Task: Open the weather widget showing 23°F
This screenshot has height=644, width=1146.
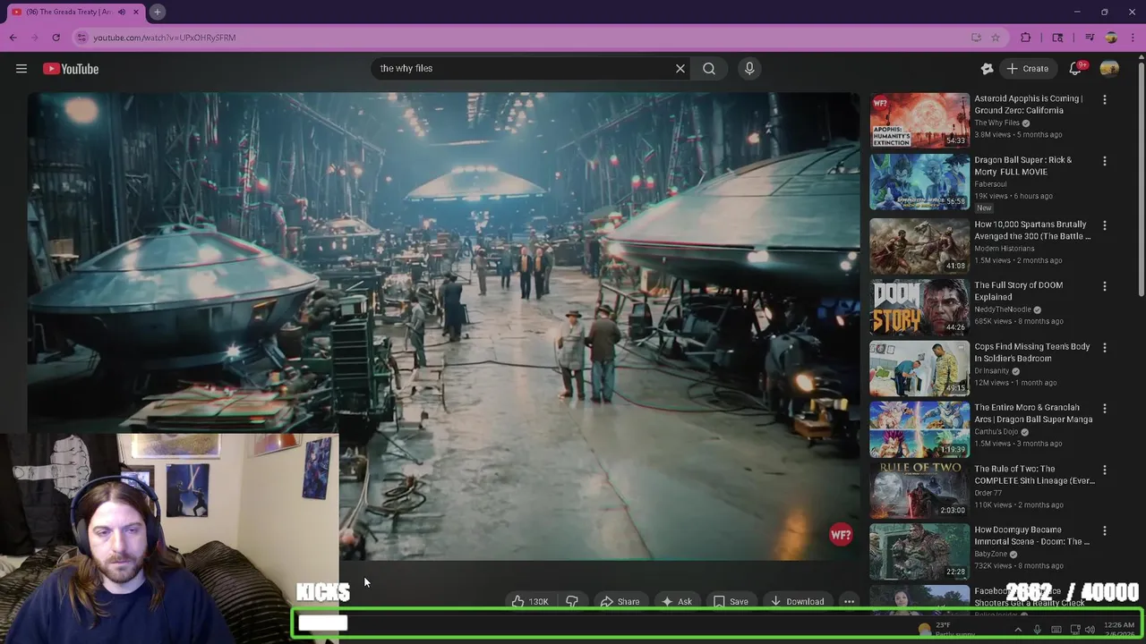Action: (x=945, y=630)
